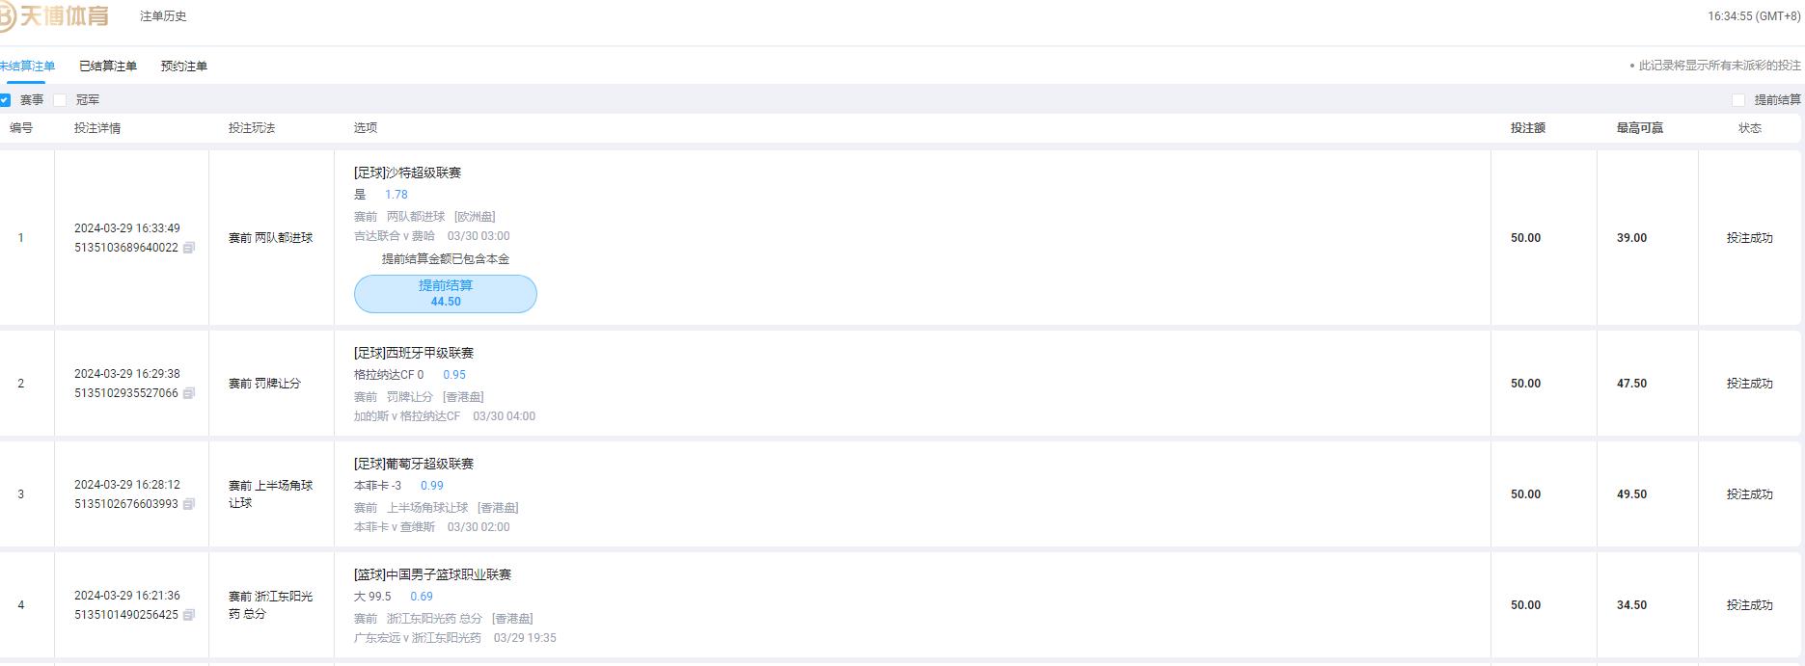
Task: Copy bet ID 5135102676603993
Action: pyautogui.click(x=189, y=504)
